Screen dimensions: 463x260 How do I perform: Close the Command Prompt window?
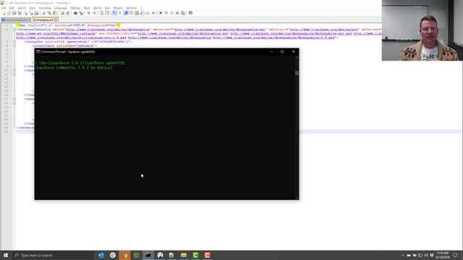pos(293,51)
